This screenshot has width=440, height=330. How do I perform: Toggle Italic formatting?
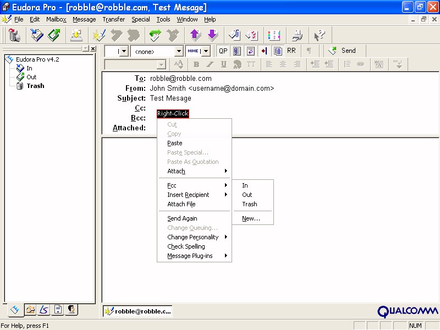tap(210, 64)
